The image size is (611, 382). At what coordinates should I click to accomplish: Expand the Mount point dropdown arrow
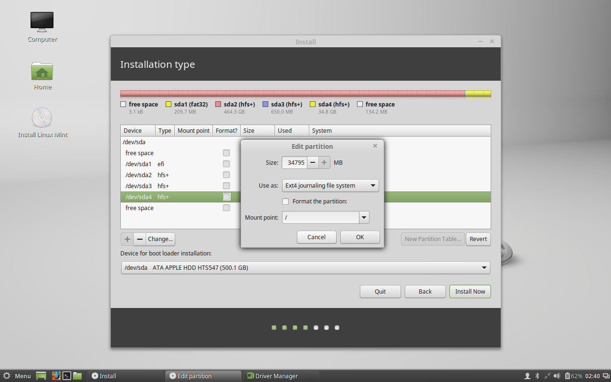364,218
